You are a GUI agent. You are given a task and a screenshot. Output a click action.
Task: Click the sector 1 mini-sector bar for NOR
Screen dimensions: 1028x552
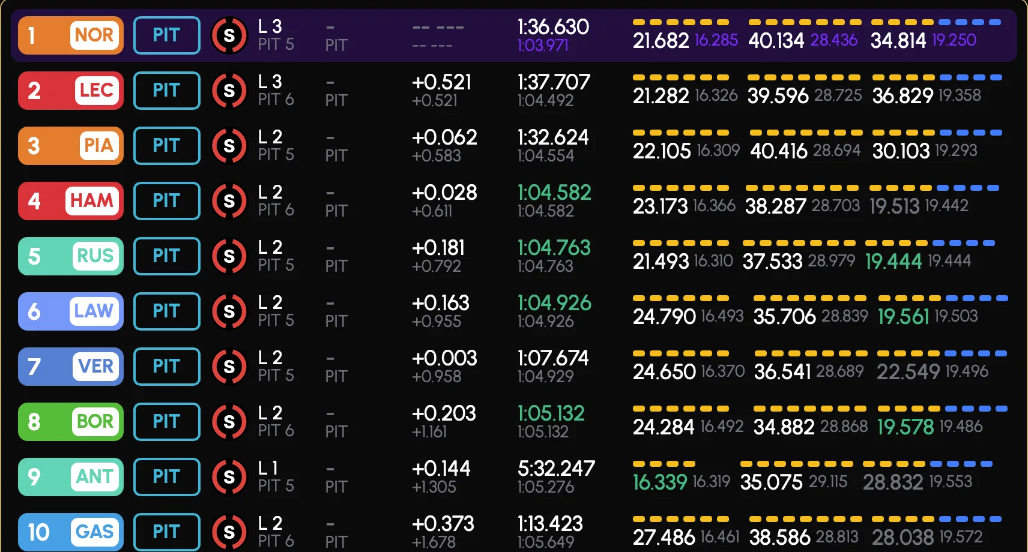pyautogui.click(x=680, y=22)
